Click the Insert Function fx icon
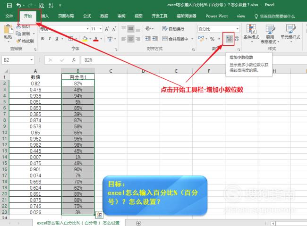307x226 pixels. 74,60
